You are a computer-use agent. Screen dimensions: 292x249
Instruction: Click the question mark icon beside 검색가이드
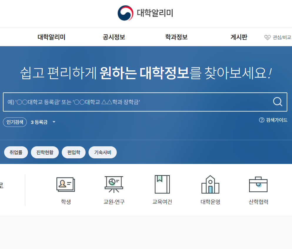[261, 120]
